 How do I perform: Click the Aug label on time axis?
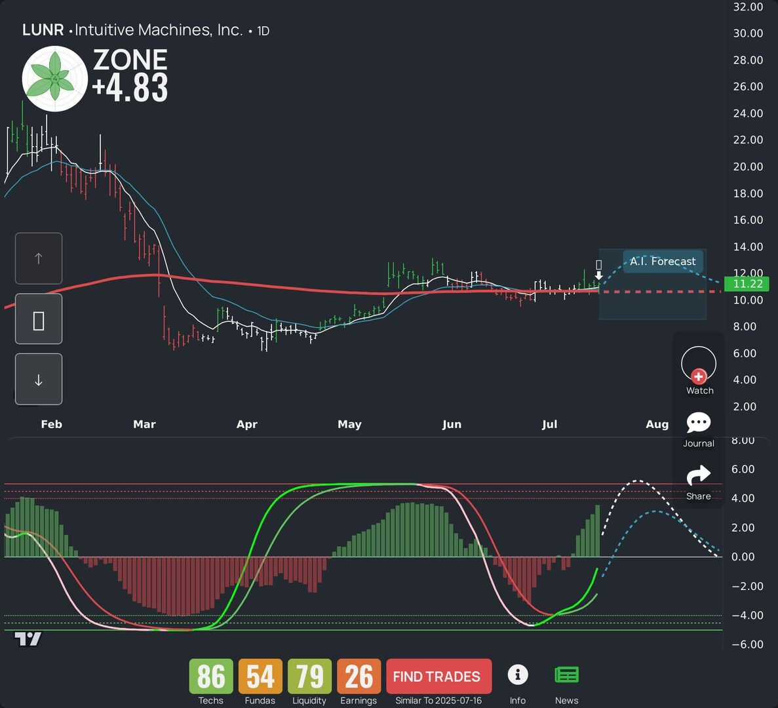(x=657, y=424)
